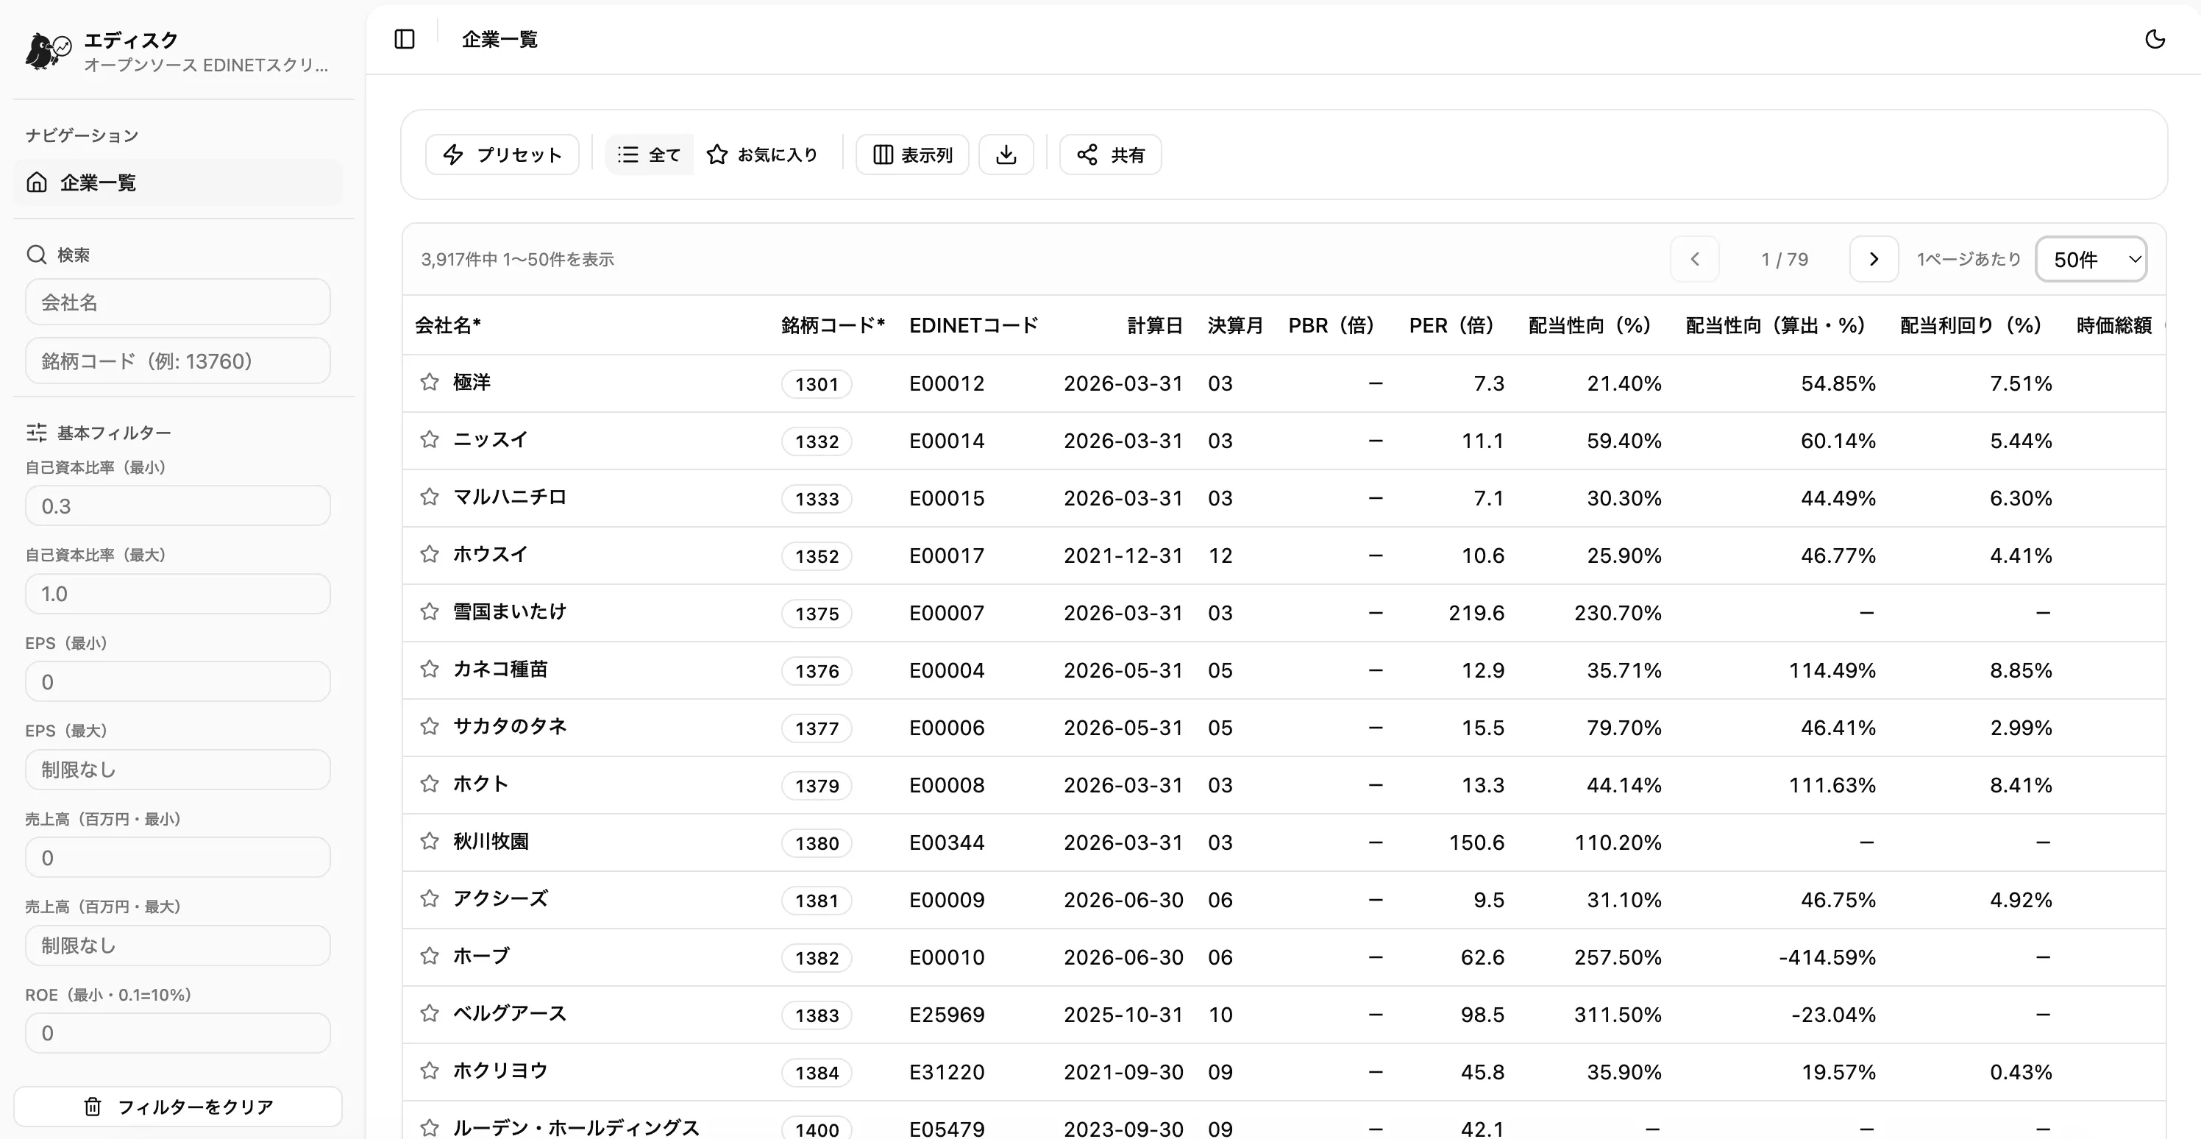Select the 全て list tab
This screenshot has height=1139, width=2201.
point(650,155)
